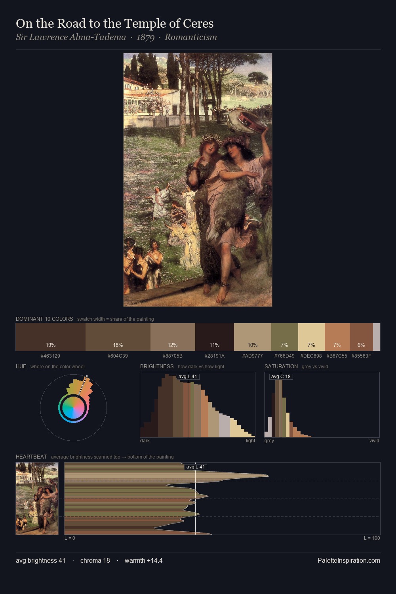Select the #604C39 brown swatch
The height and width of the screenshot is (594, 396).
(x=118, y=337)
